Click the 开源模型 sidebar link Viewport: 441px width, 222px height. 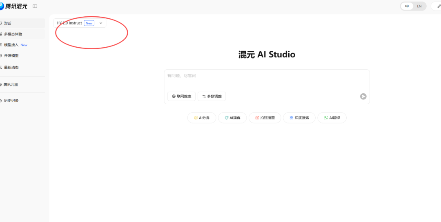tap(11, 56)
